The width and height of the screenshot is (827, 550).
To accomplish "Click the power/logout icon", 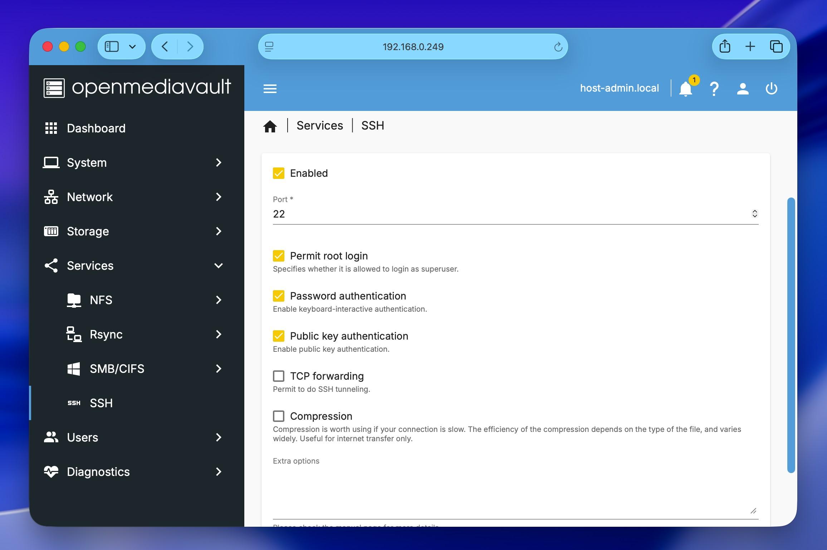I will pyautogui.click(x=772, y=88).
